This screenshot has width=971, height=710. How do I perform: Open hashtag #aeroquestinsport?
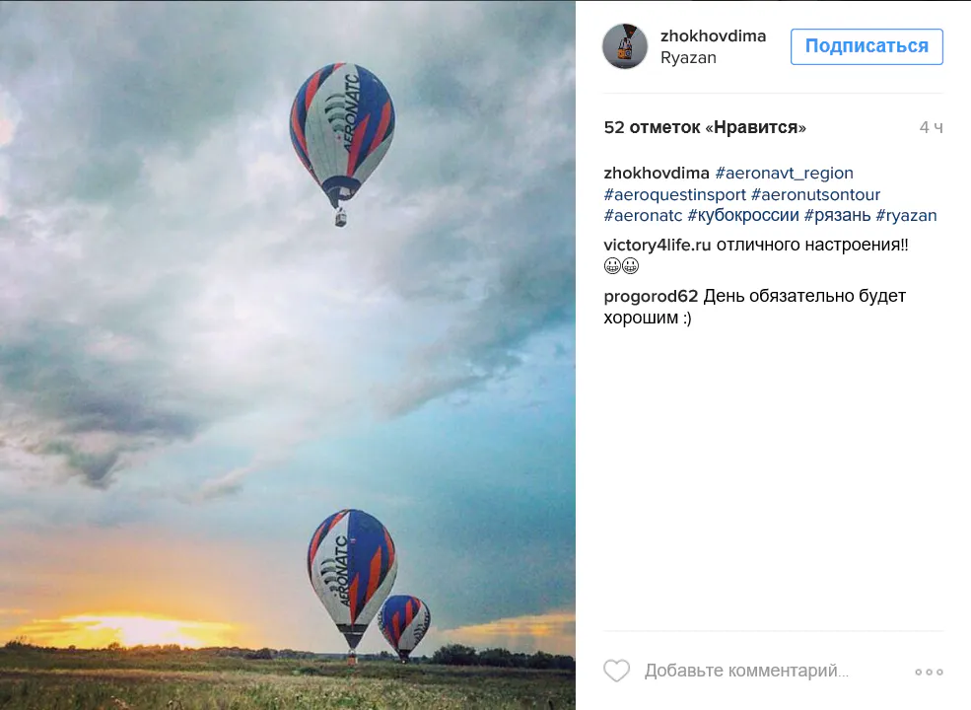point(674,194)
